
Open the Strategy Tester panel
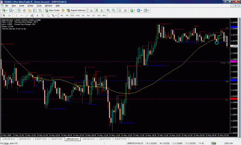coord(40,10)
